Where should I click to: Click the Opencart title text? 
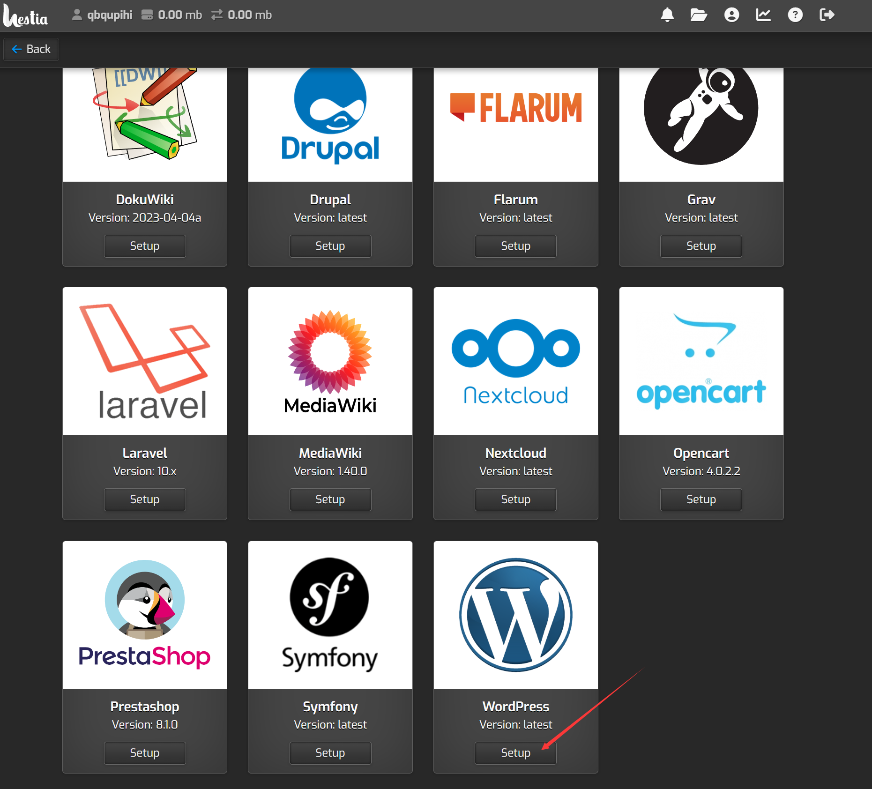click(701, 453)
